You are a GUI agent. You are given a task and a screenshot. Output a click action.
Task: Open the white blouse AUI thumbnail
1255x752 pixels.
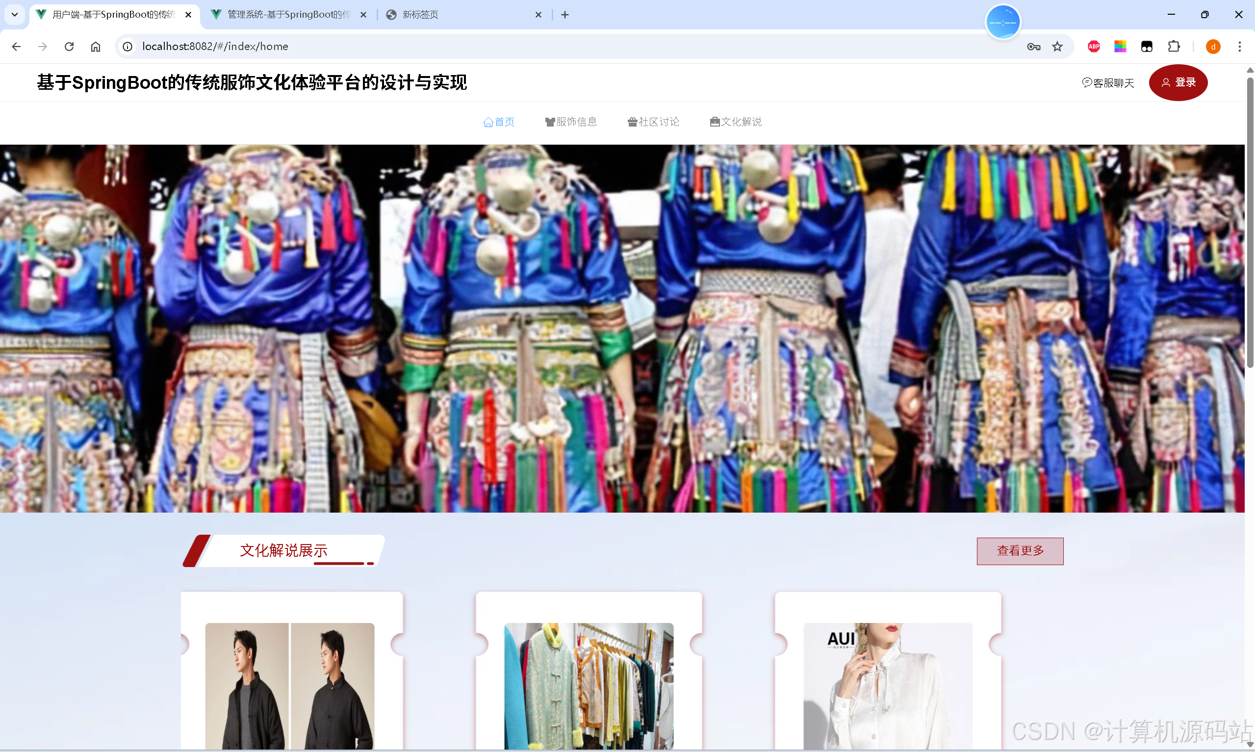point(887,685)
